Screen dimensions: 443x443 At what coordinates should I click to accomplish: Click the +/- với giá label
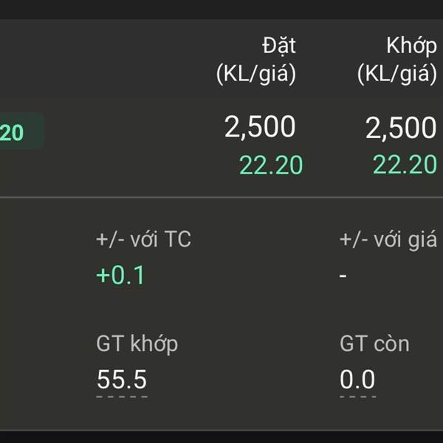click(x=388, y=240)
